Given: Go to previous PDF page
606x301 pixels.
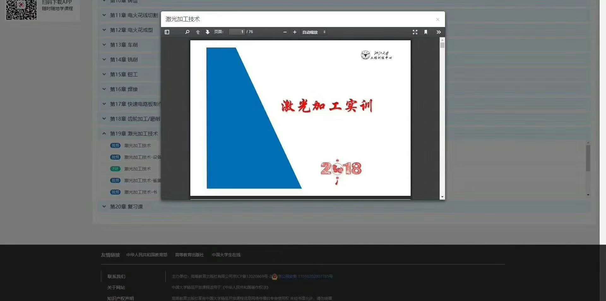Looking at the screenshot, I should point(198,32).
